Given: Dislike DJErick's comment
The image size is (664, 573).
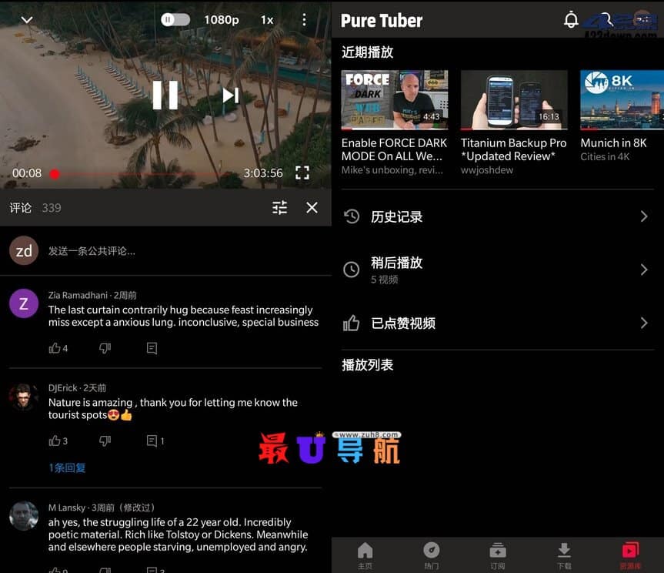Looking at the screenshot, I should tap(105, 441).
